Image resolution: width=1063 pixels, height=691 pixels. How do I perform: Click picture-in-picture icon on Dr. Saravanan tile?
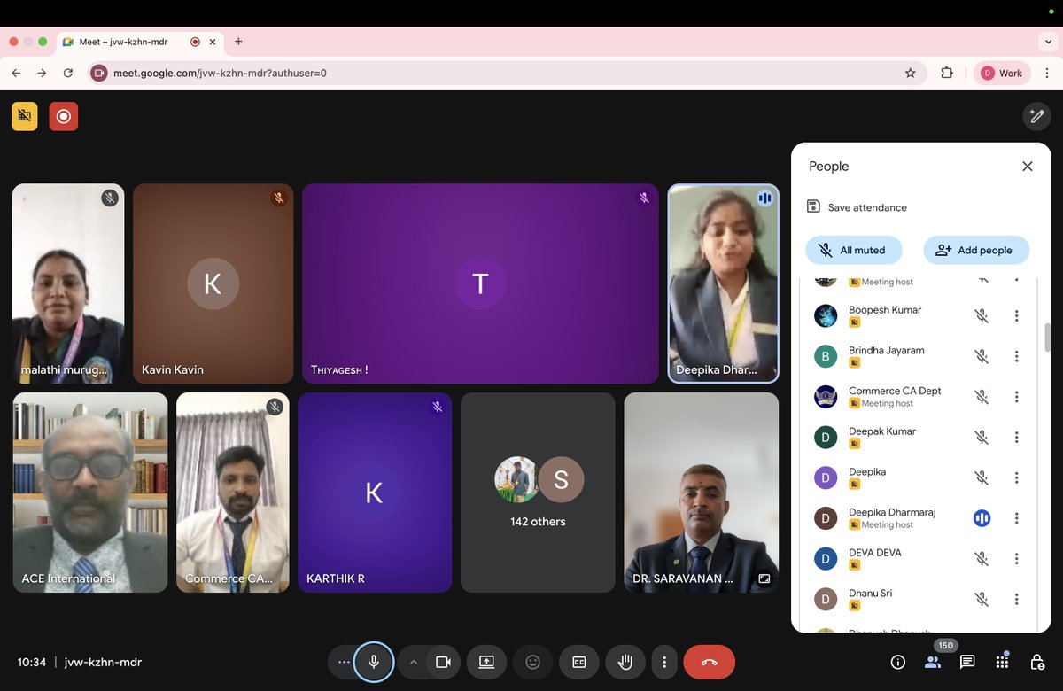(x=764, y=578)
